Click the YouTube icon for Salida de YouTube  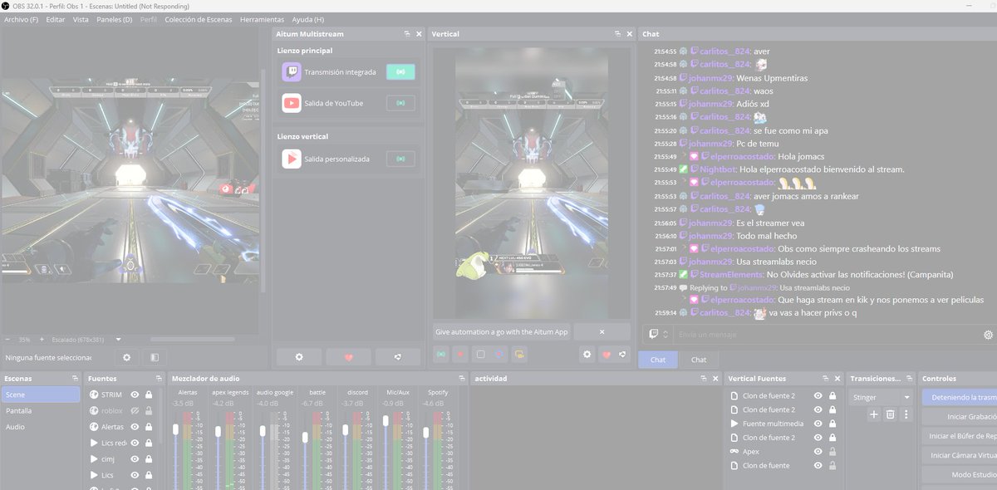pos(292,103)
